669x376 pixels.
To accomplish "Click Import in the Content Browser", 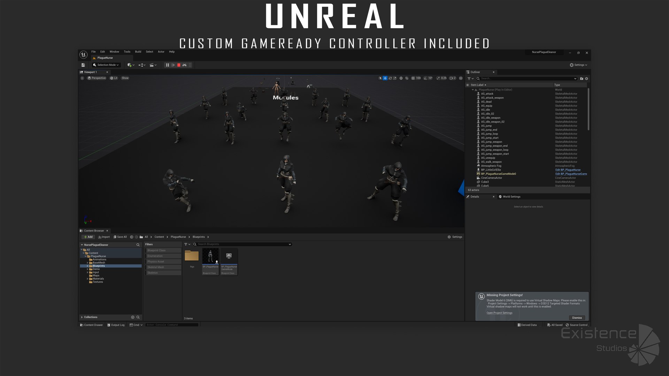I will (x=104, y=237).
